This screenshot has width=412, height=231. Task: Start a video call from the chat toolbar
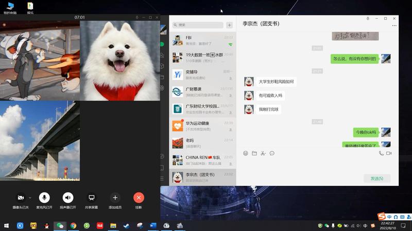point(389,153)
